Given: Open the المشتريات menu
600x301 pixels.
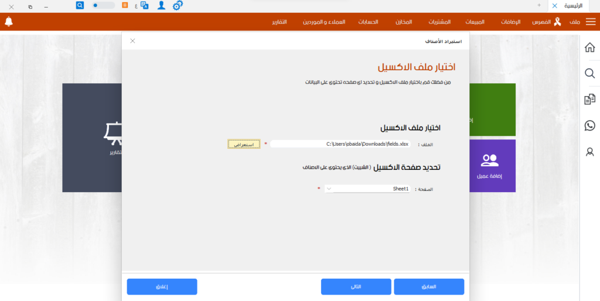Looking at the screenshot, I should 439,22.
